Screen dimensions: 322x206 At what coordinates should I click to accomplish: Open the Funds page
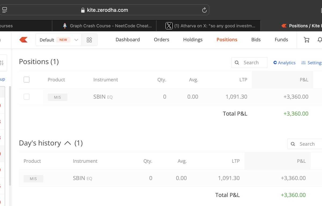[281, 40]
